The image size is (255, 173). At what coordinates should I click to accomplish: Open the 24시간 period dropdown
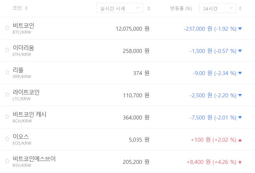[x=217, y=8]
